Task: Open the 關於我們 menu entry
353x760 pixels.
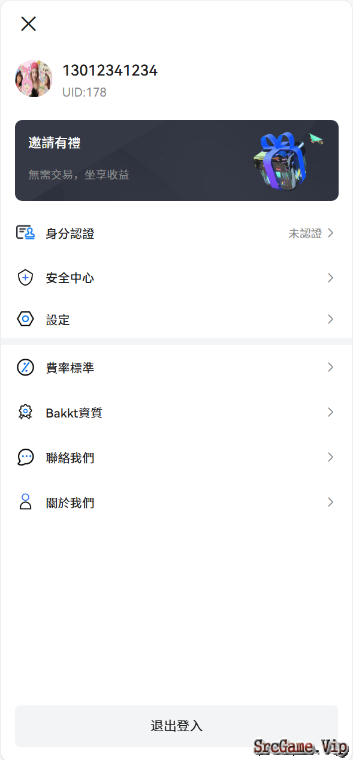Action: pyautogui.click(x=176, y=502)
